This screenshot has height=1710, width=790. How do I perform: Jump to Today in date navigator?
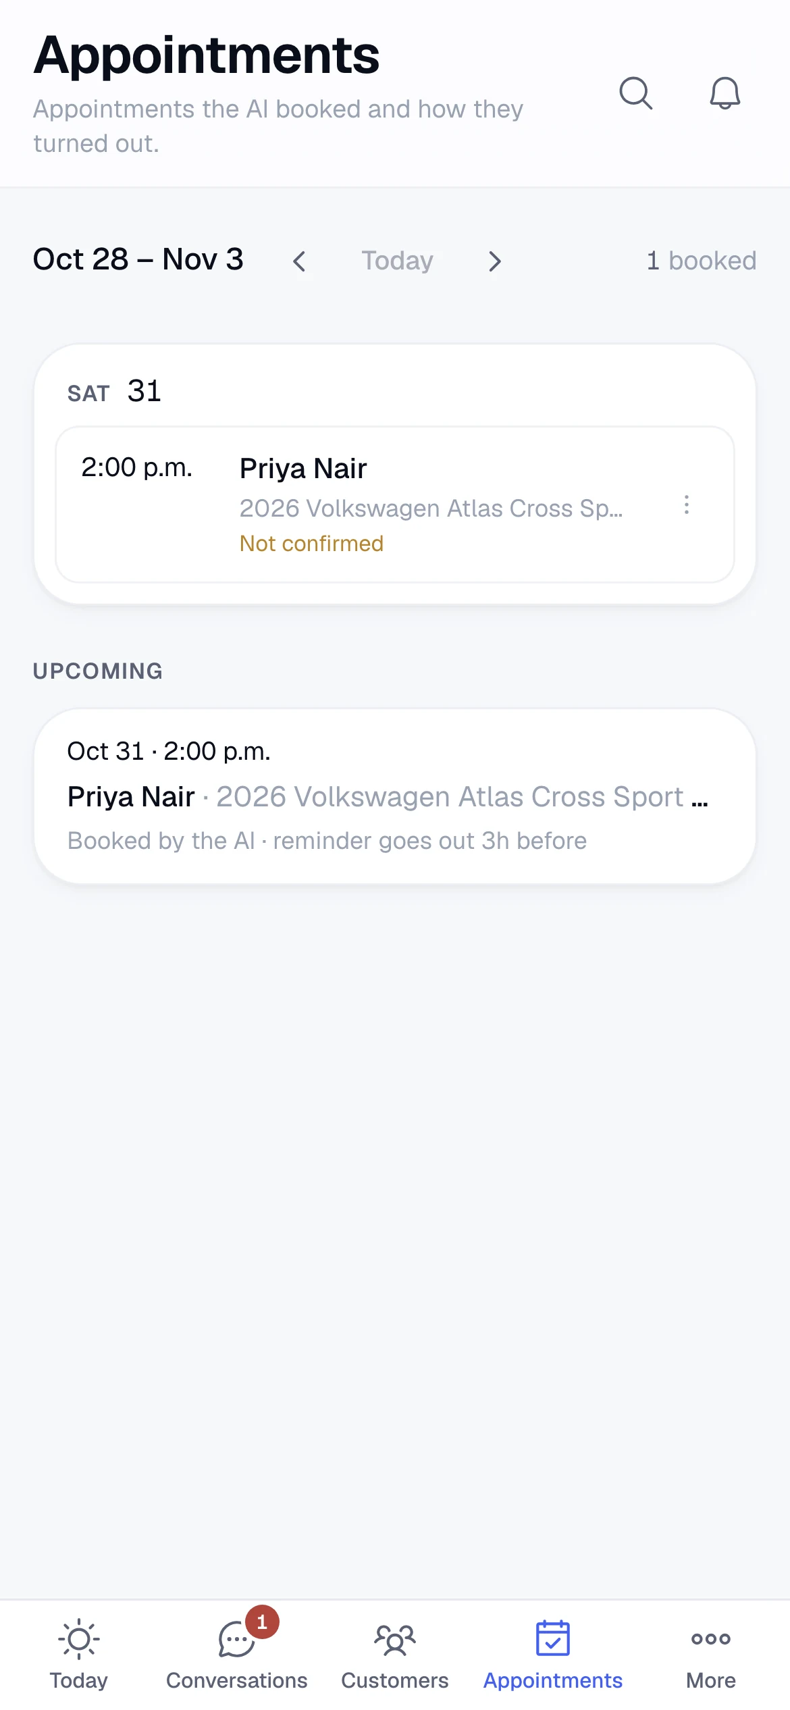tap(397, 261)
